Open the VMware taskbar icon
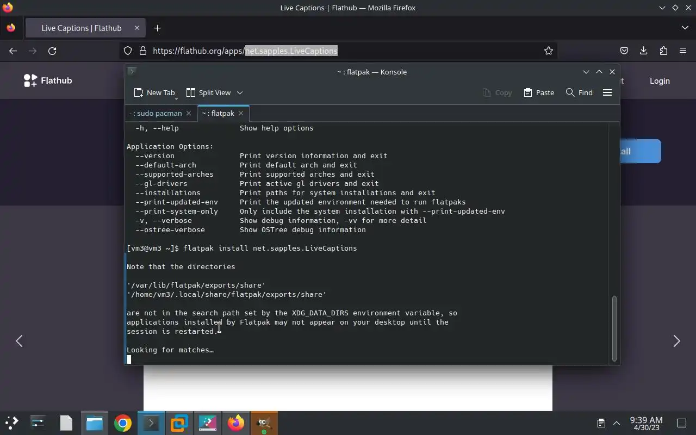696x435 pixels. (x=179, y=422)
